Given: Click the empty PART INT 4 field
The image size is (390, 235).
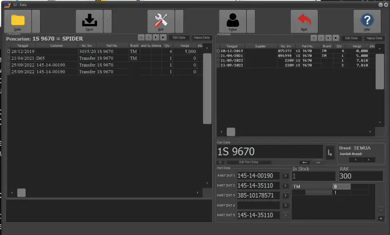Looking at the screenshot, I should pyautogui.click(x=258, y=205).
